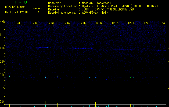Click the Receiving Location label
The height and width of the screenshot is (107, 169).
(63, 6)
